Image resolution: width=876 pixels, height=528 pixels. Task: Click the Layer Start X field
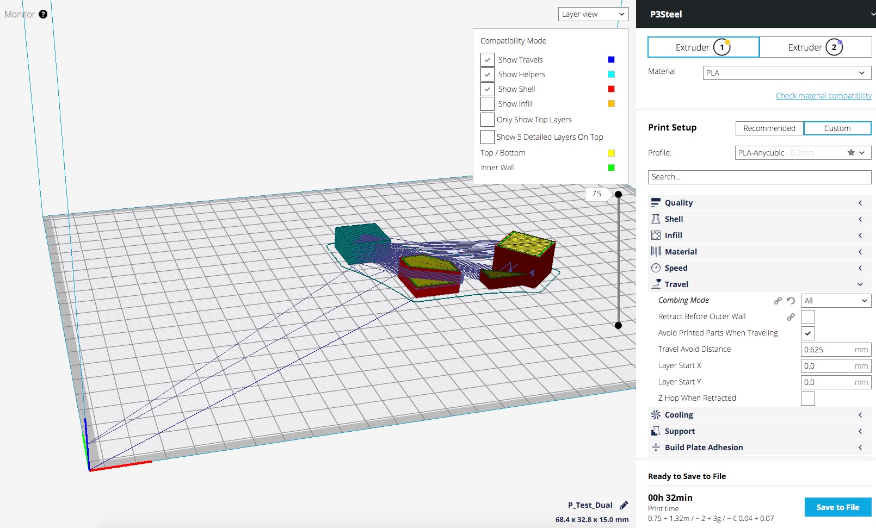836,366
